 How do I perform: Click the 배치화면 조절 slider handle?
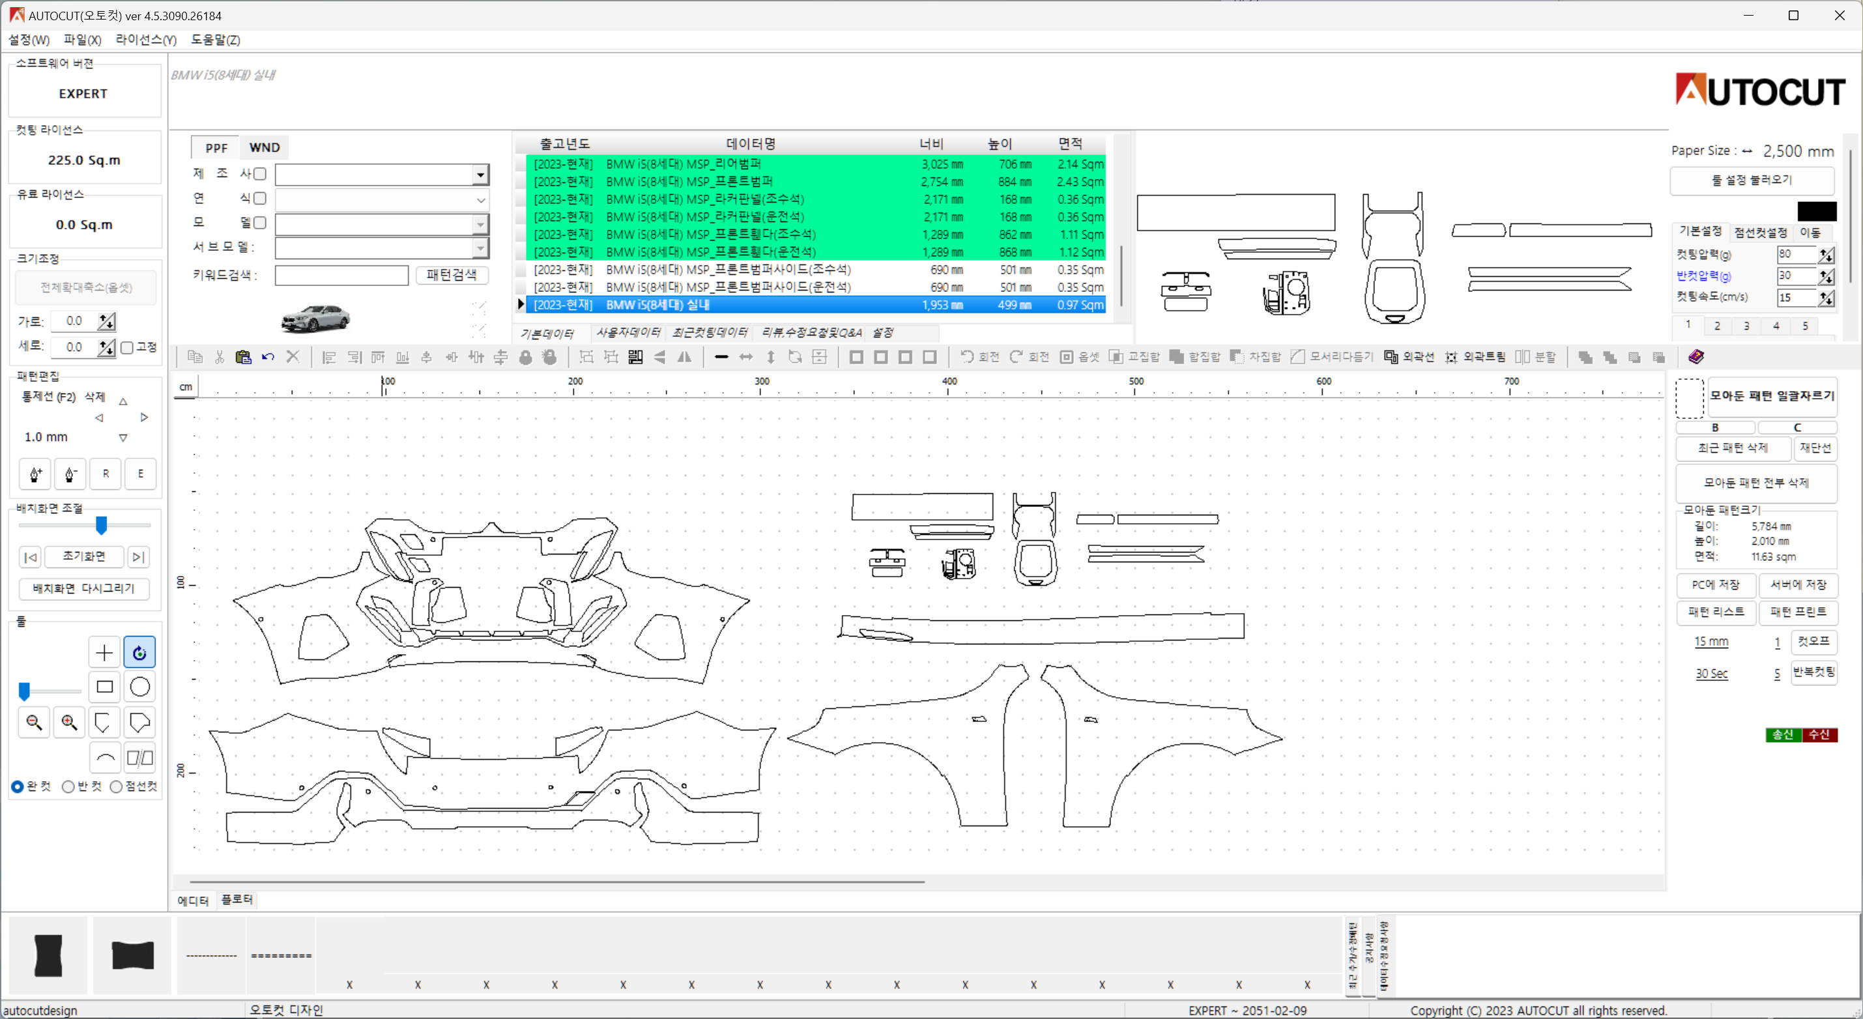pos(101,525)
